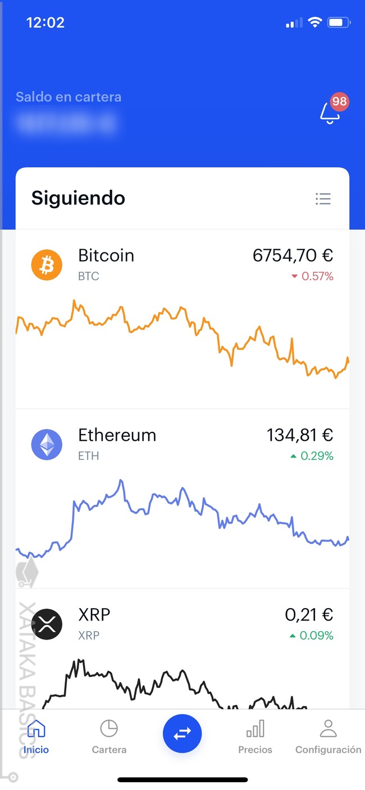Select the XRP coin icon
This screenshot has height=790, width=365.
pos(47,624)
